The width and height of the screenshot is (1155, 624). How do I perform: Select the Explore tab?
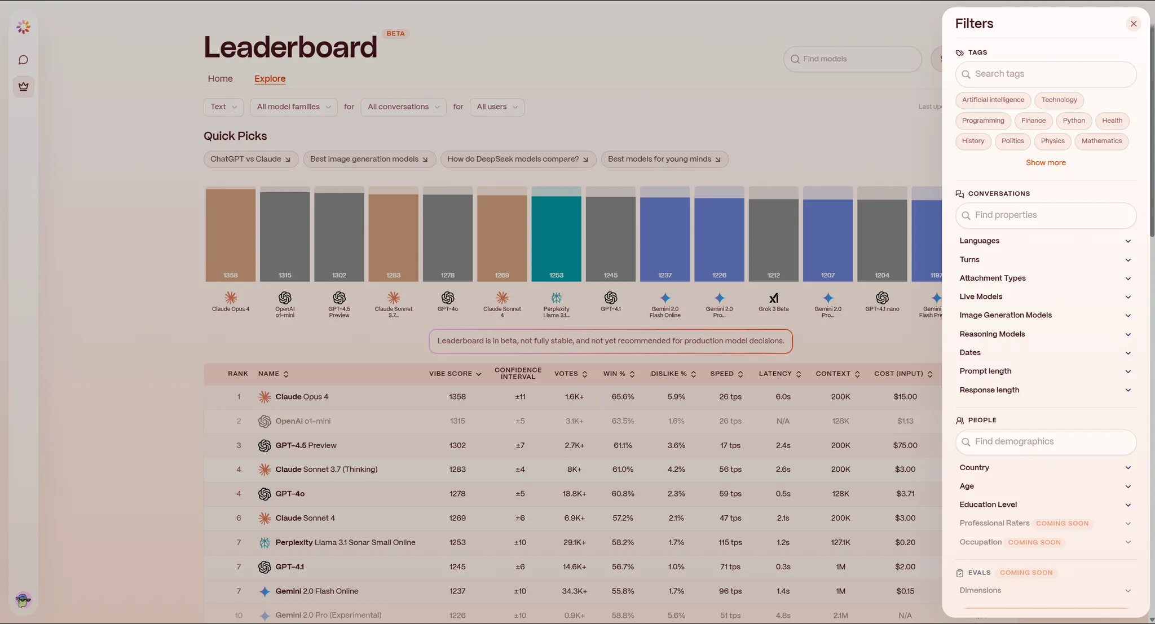[x=270, y=79]
